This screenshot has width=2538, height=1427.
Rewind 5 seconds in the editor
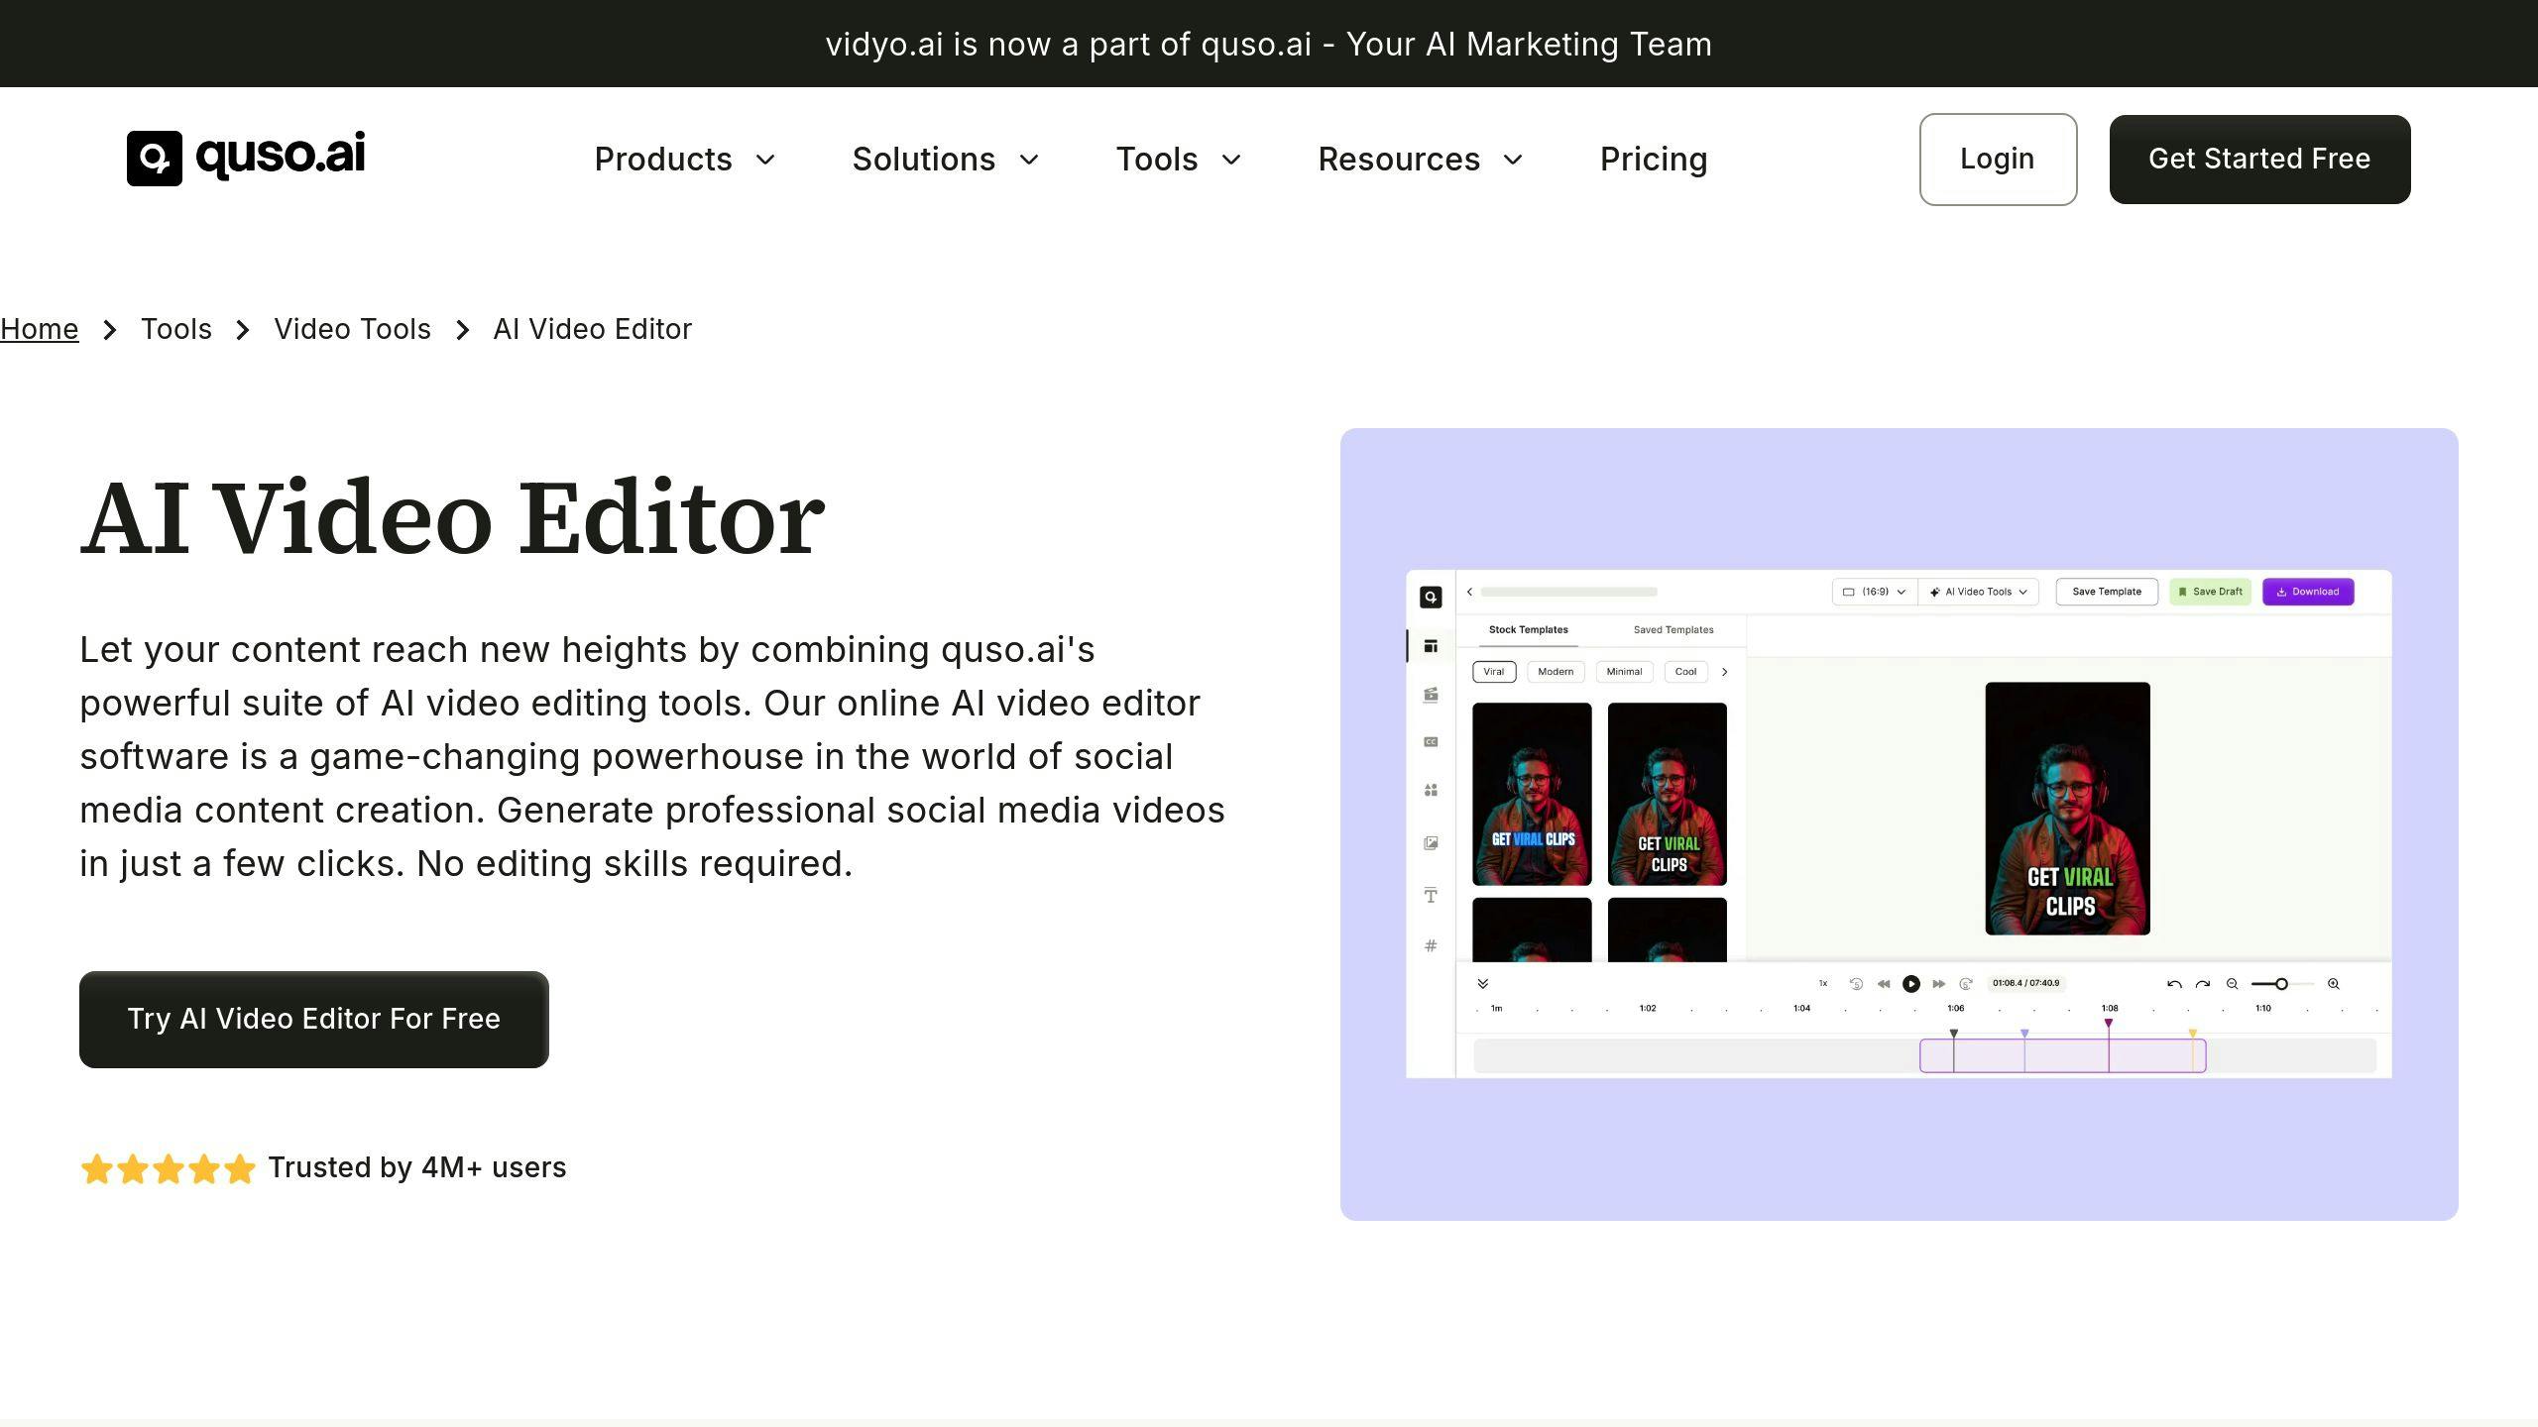(1856, 984)
